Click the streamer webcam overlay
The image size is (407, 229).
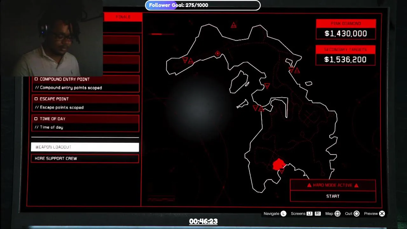click(x=52, y=38)
